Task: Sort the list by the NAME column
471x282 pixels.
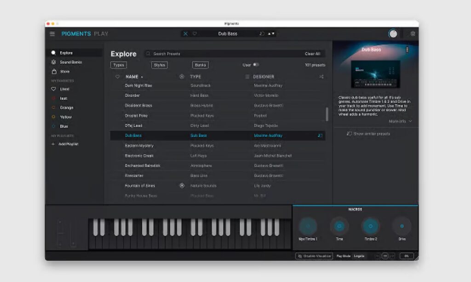Action: (132, 77)
